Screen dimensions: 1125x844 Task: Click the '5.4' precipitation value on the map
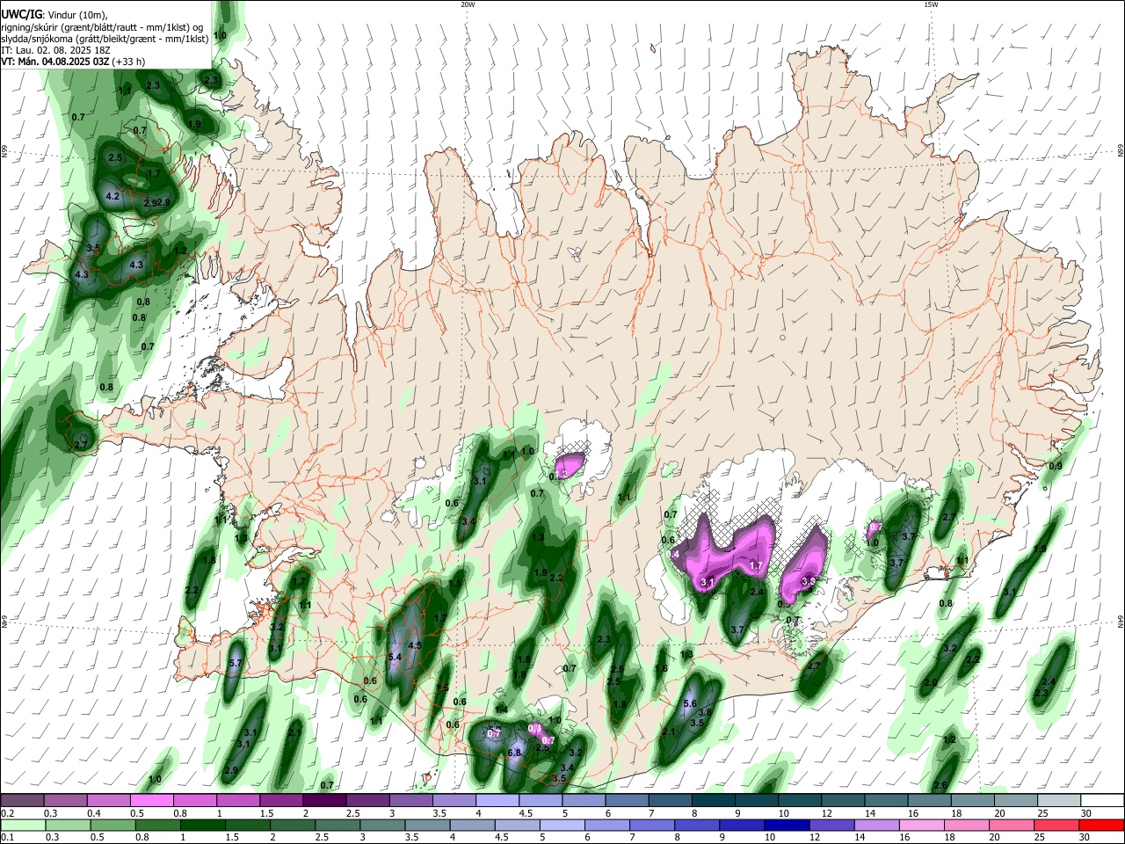pyautogui.click(x=395, y=657)
